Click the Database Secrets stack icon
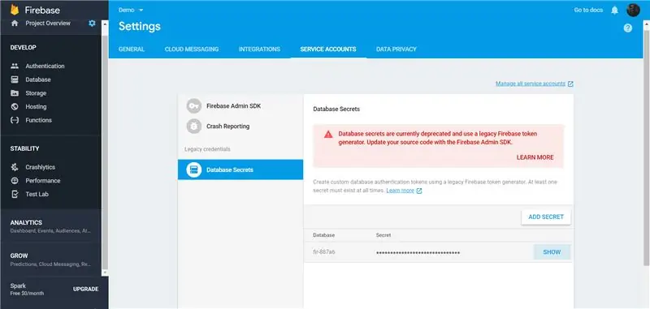The width and height of the screenshot is (650, 309). click(193, 170)
